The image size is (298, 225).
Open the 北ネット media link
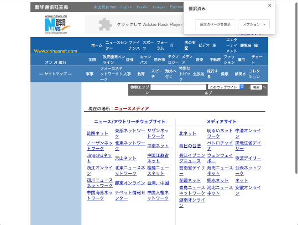click(187, 133)
